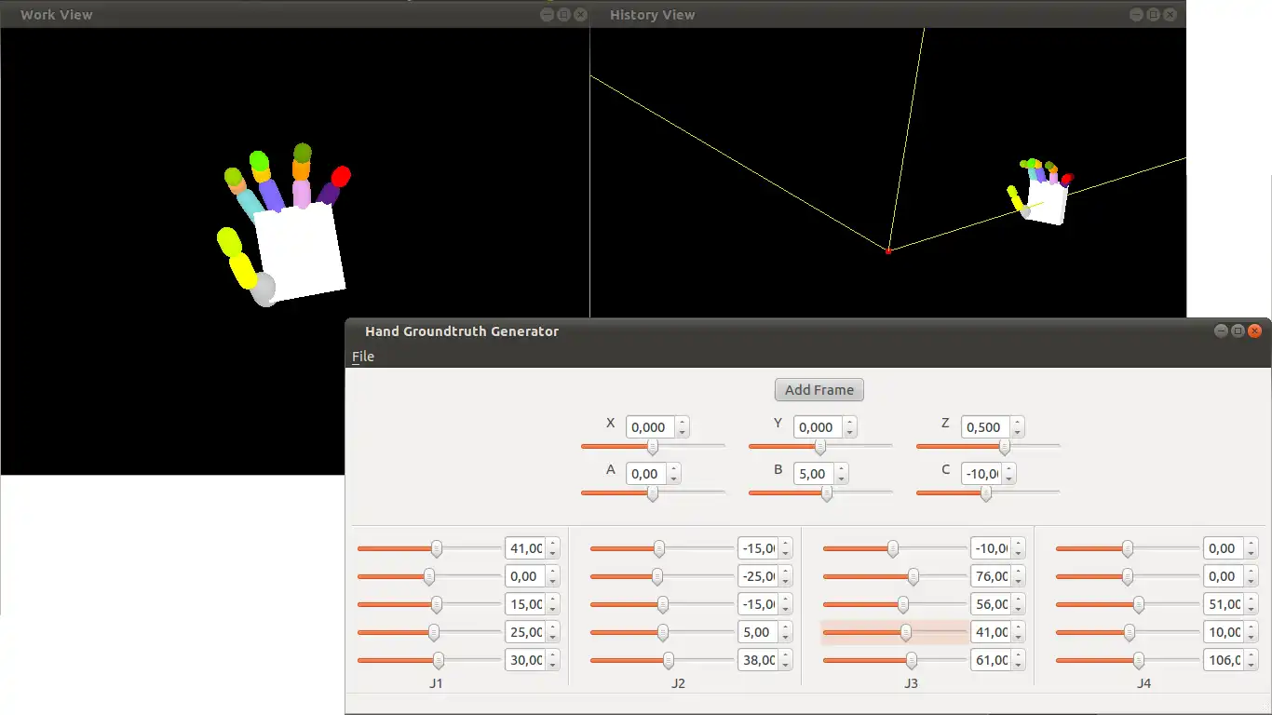Close the History View window
This screenshot has width=1272, height=715.
coord(1170,15)
